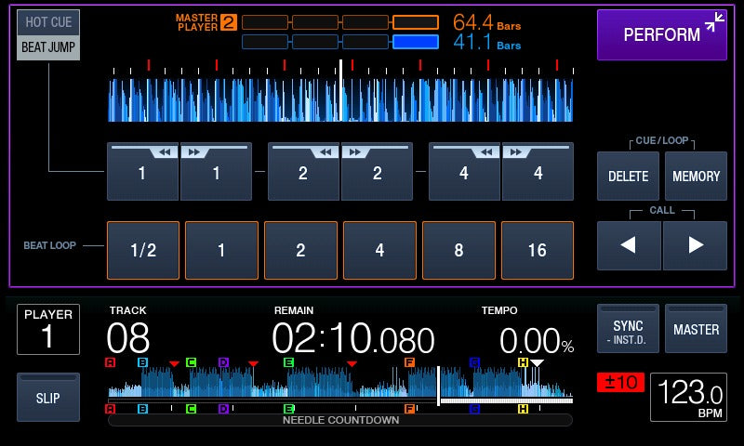Save cue point with MEMORY button
Image resolution: width=744 pixels, height=446 pixels.
click(x=696, y=176)
